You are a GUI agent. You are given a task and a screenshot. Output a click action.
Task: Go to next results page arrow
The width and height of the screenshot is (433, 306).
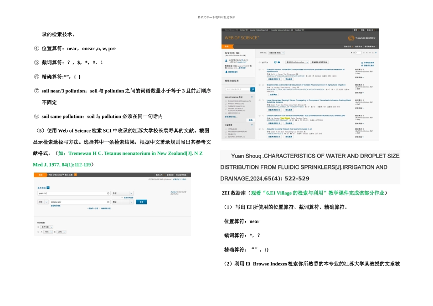pos(376,52)
